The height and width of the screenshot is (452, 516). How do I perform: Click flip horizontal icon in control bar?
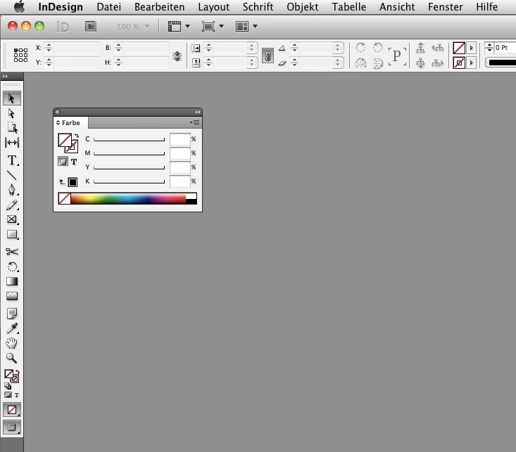[360, 63]
